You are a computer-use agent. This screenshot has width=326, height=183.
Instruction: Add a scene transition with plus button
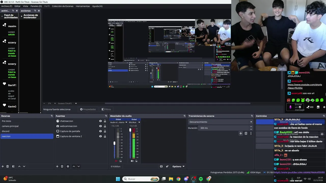pyautogui.click(x=241, y=133)
